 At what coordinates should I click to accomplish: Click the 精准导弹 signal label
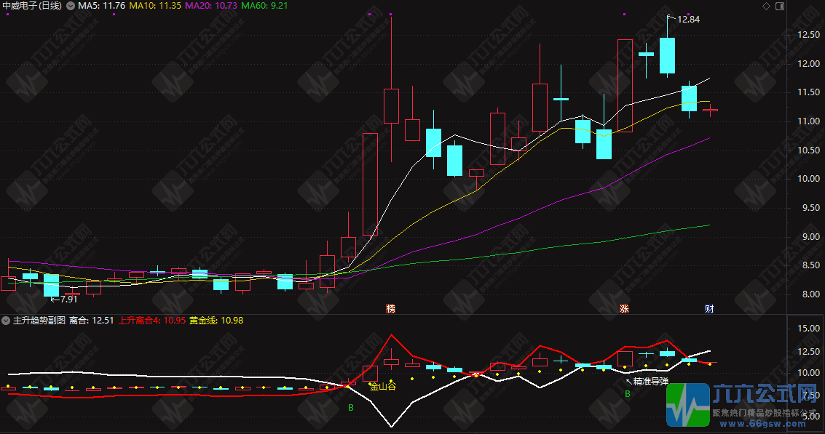point(650,382)
